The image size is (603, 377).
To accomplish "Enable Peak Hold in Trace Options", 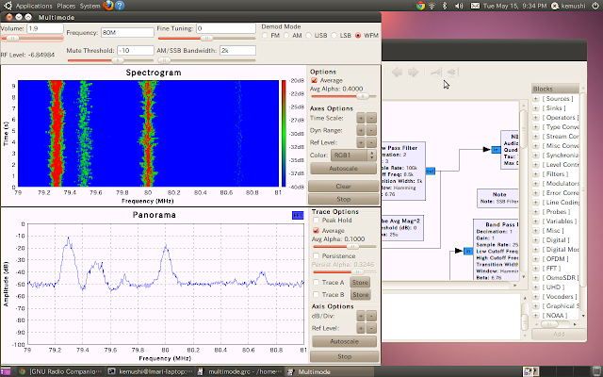I will [317, 221].
